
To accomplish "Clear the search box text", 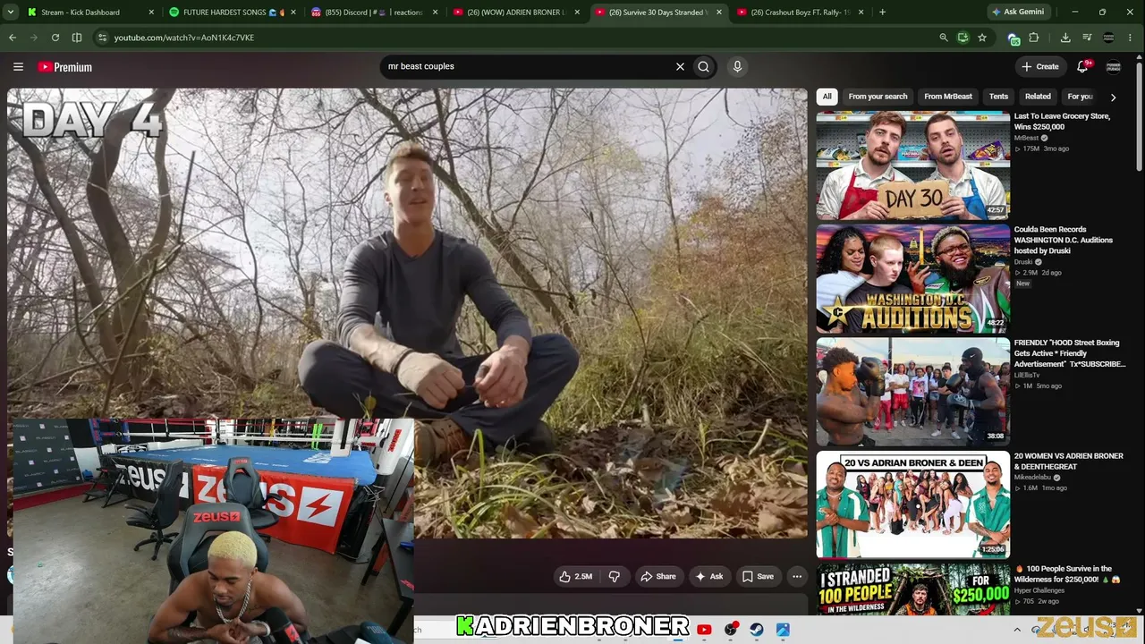I will point(680,66).
